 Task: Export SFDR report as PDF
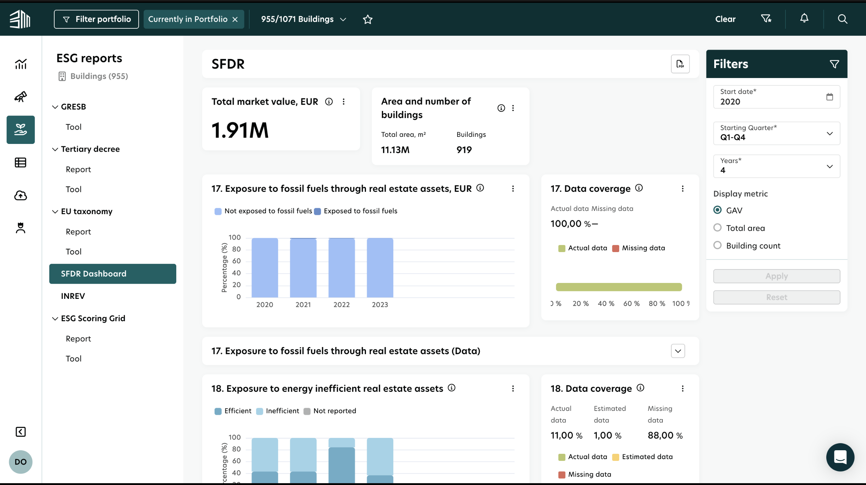pos(680,64)
